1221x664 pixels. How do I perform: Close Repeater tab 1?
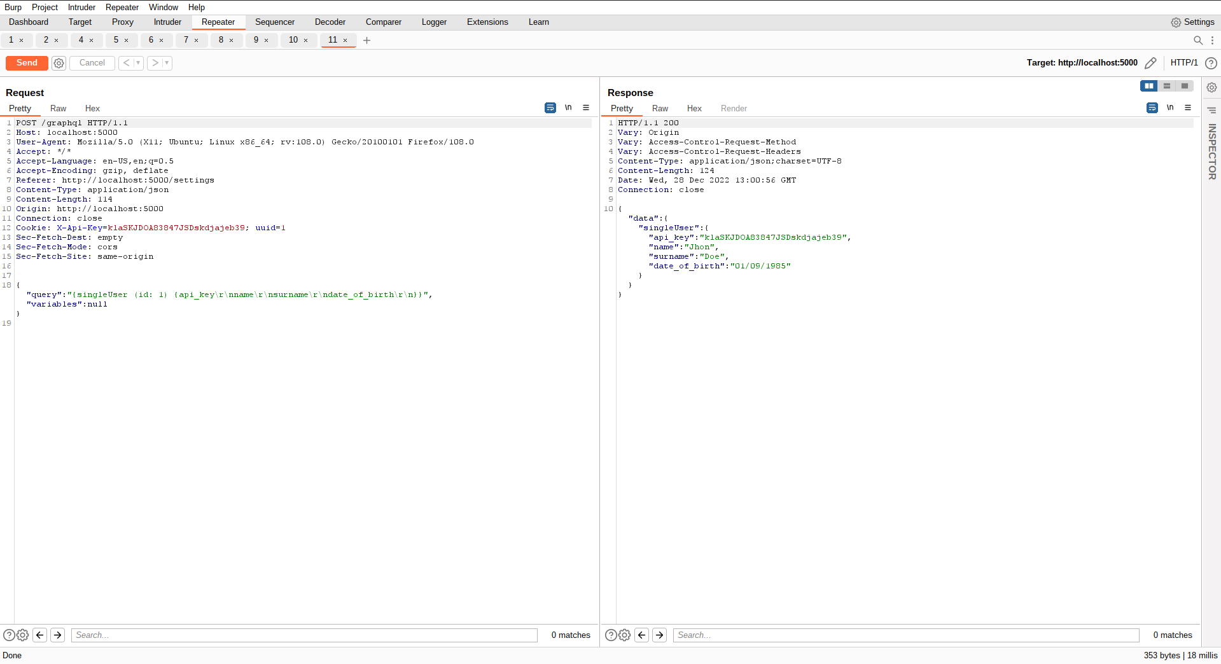pyautogui.click(x=22, y=41)
